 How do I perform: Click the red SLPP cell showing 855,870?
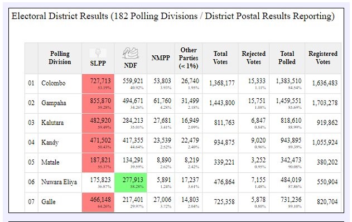click(x=98, y=103)
